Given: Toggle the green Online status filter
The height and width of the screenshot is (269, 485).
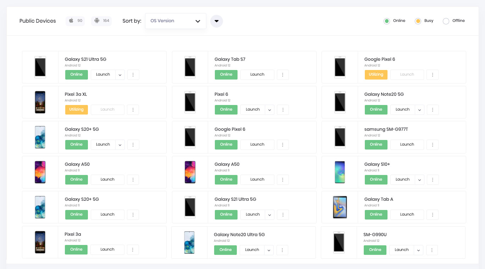Looking at the screenshot, I should click(387, 21).
